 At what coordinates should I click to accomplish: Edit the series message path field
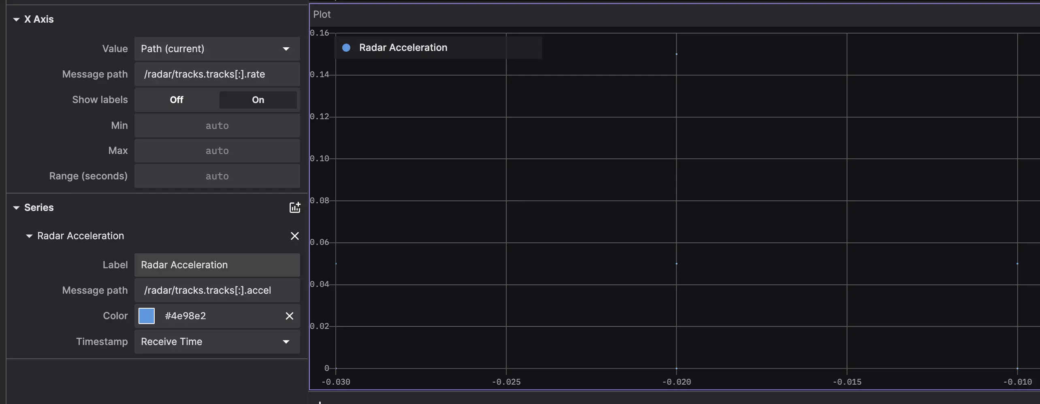pos(217,290)
